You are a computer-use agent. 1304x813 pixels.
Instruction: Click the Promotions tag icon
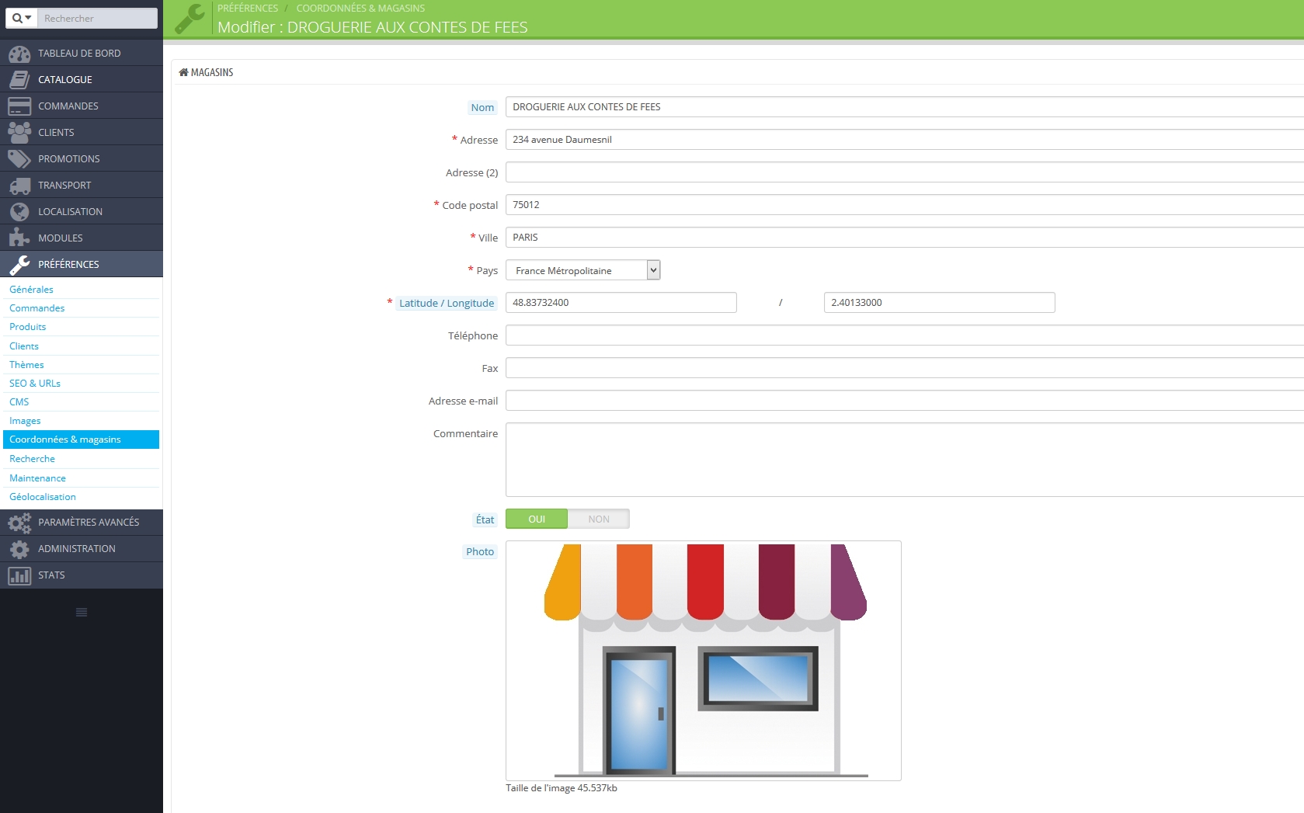tap(19, 159)
